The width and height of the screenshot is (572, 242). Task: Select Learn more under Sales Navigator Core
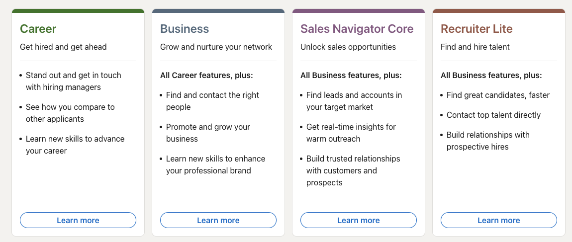(359, 220)
